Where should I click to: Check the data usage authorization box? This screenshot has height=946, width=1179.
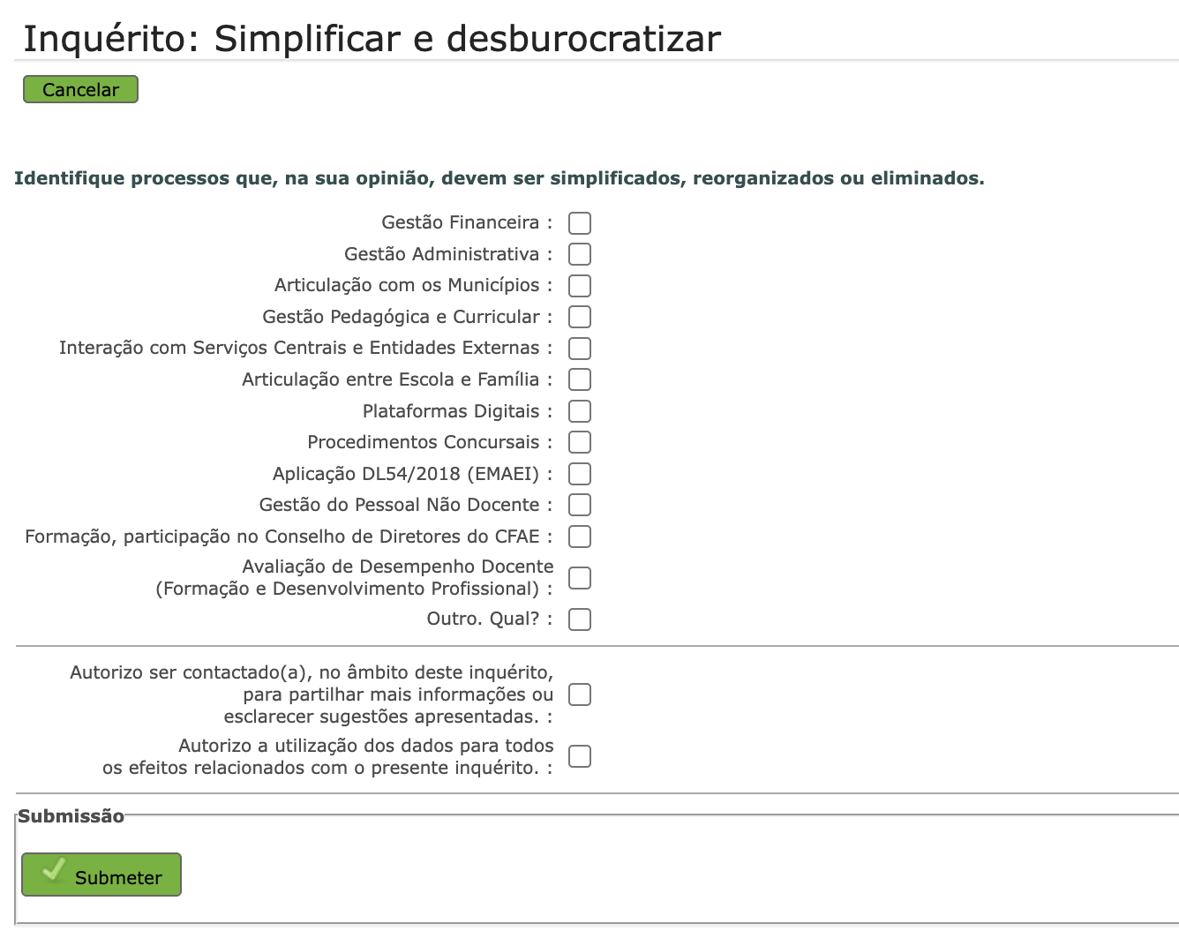coord(580,756)
